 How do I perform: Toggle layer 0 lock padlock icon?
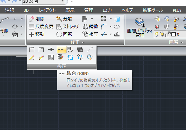coord(168,34)
